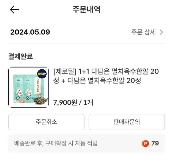Screen dimensions: 173x156
Task: Click the 결제완료 payment status label
Action: point(20,56)
